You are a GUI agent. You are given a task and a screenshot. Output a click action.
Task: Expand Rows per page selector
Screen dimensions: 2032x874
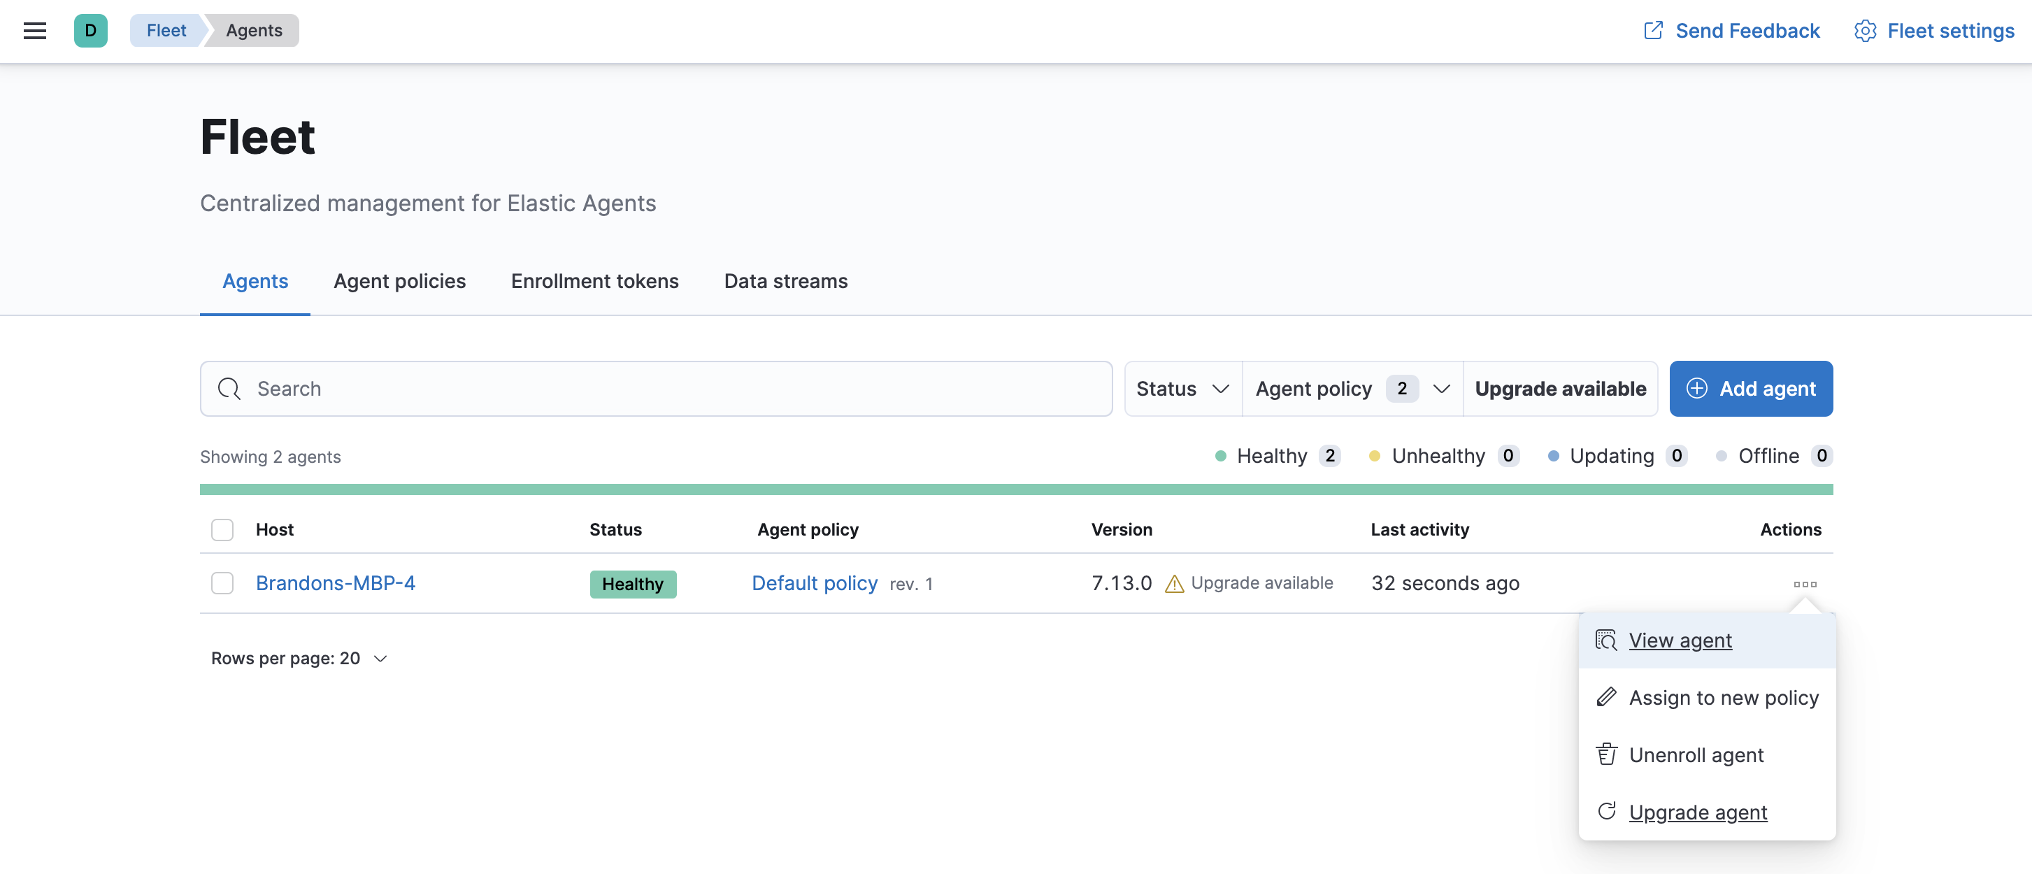[299, 658]
